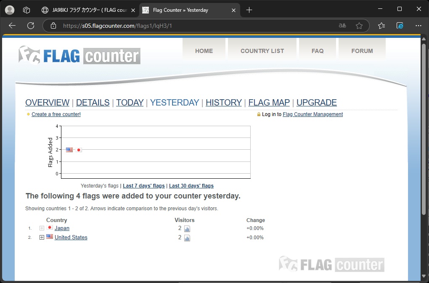Click the scrollbar up arrow
The height and width of the screenshot is (283, 429).
pyautogui.click(x=424, y=40)
